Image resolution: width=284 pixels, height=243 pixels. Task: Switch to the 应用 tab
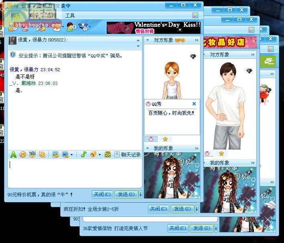52,16
